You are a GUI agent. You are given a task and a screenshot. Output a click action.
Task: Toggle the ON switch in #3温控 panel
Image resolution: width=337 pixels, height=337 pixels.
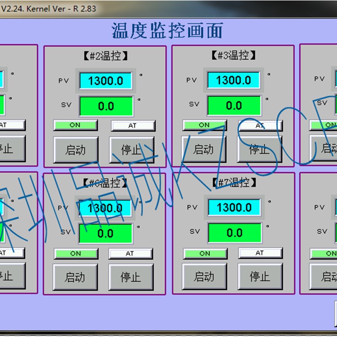click(x=205, y=125)
